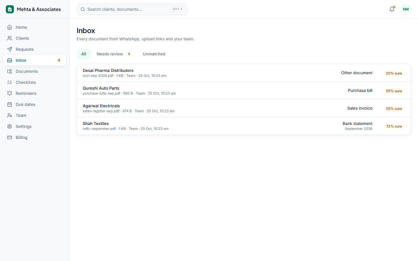Click the Purchase bill type label

pyautogui.click(x=360, y=90)
